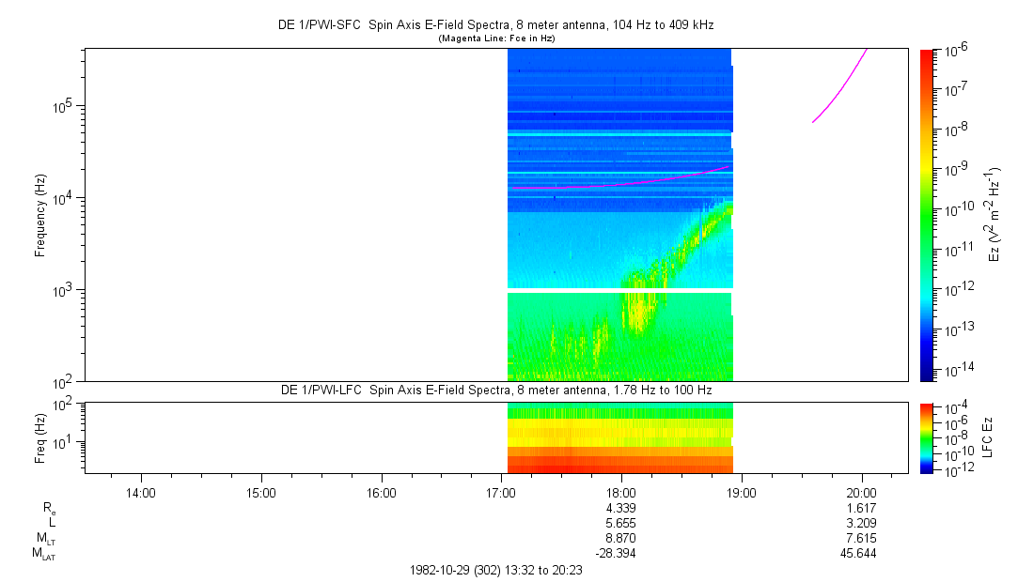Click the Magenta Line Fce subtitle text
1018x582 pixels.
click(x=497, y=38)
